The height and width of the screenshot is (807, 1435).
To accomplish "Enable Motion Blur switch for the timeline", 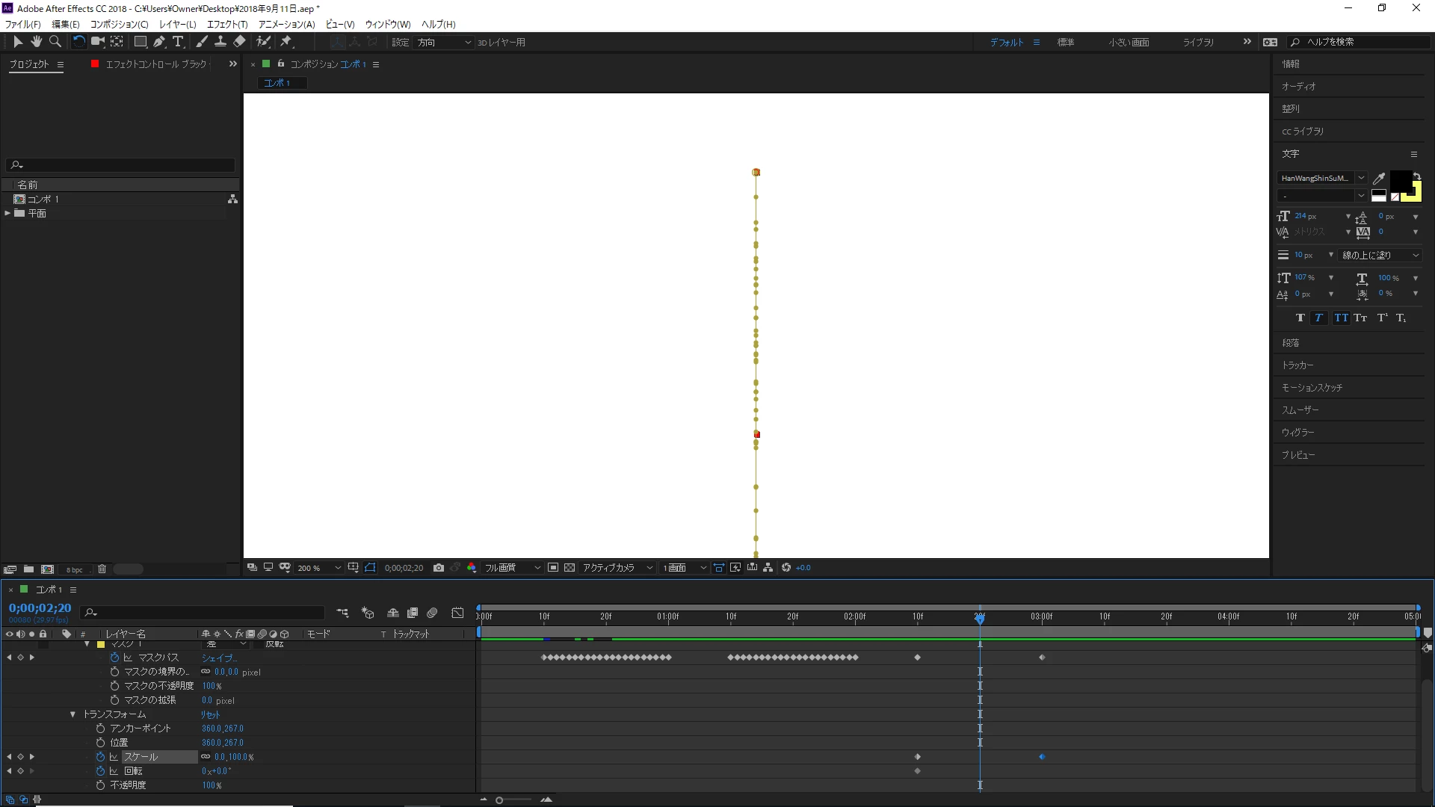I will [x=432, y=613].
